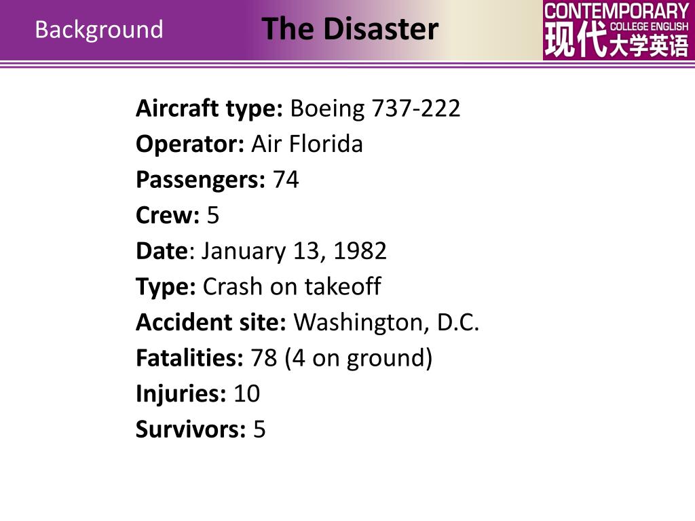This screenshot has height=521, width=695.
Task: Select the Crash on takeoff text
Action: 292,287
